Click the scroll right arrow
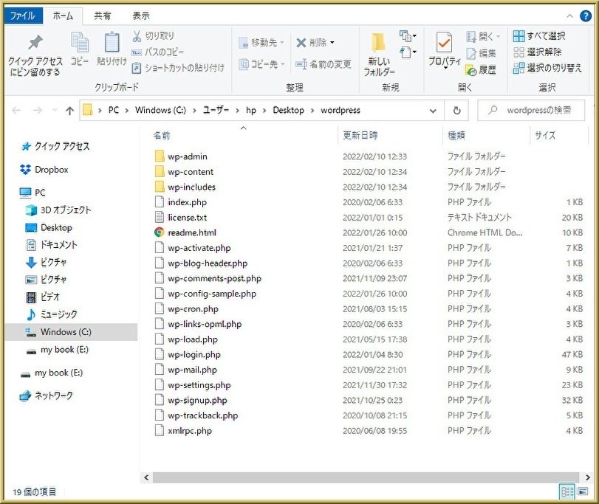The width and height of the screenshot is (599, 504). coord(587,477)
